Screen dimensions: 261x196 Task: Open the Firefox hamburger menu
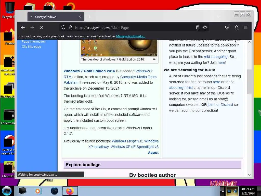[245, 27]
